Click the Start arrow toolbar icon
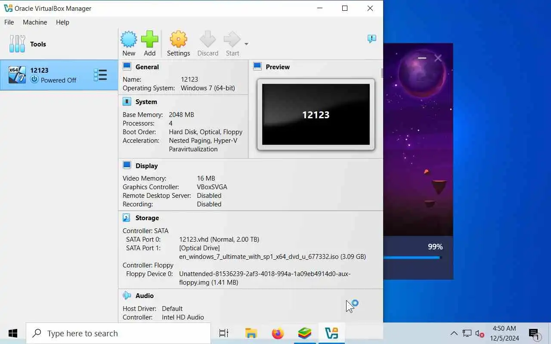The height and width of the screenshot is (344, 551). (x=232, y=39)
